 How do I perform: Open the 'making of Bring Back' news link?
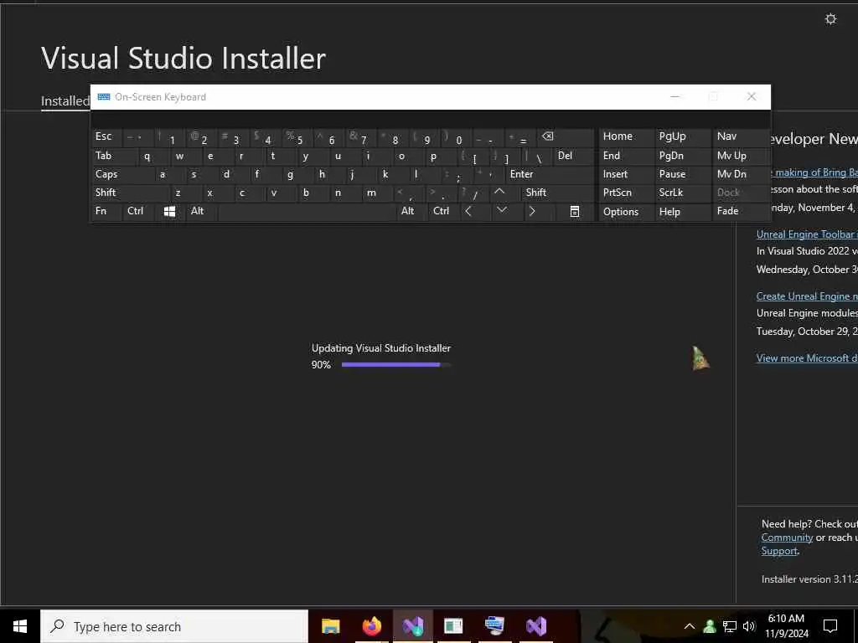coord(814,172)
